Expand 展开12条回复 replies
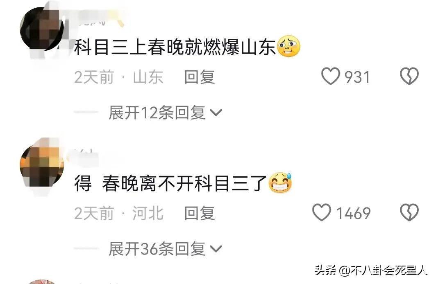The image size is (436, 284). point(166,113)
